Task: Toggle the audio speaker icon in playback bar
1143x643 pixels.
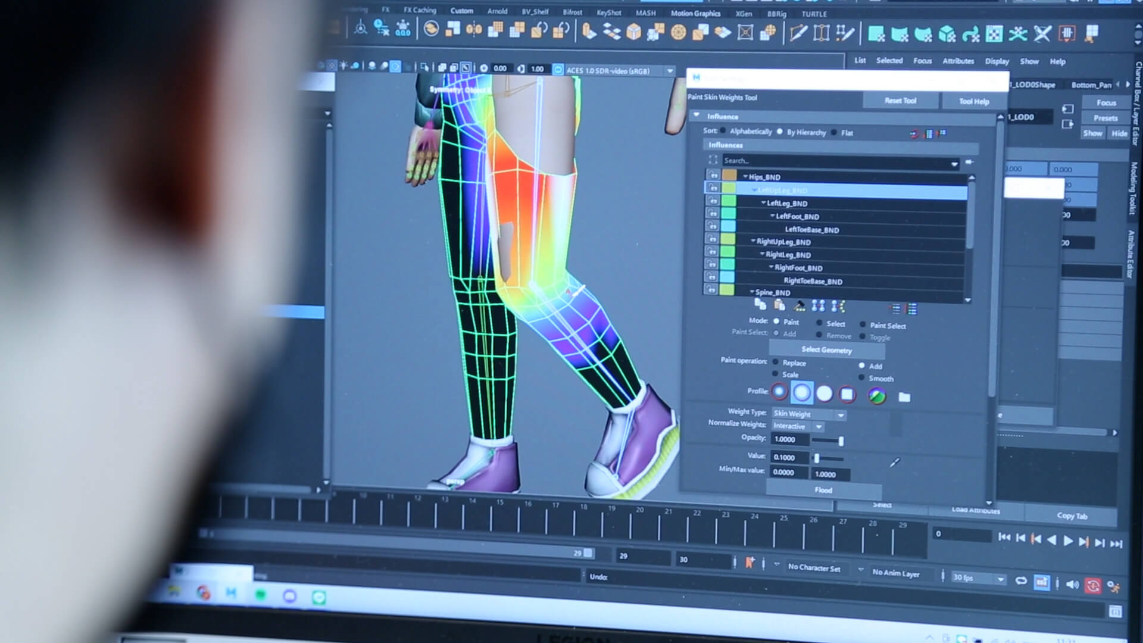Action: click(x=1072, y=585)
